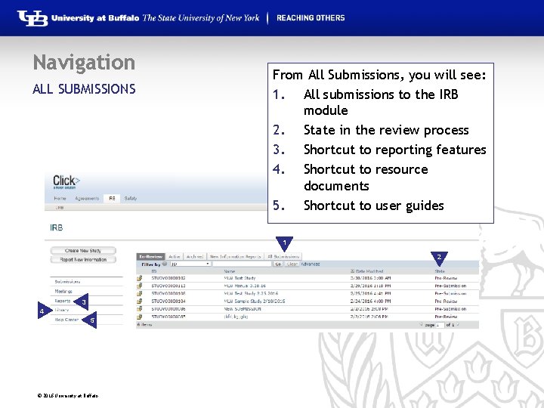The width and height of the screenshot is (544, 408).
Task: Switch to the Active tab
Action: (175, 256)
